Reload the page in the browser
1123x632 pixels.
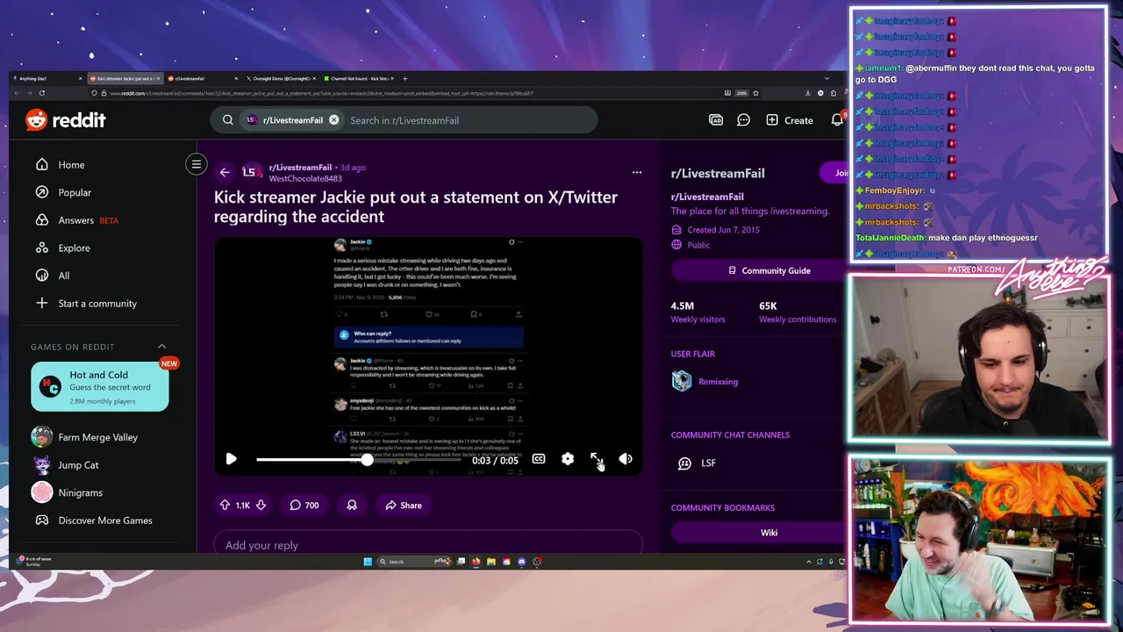41,93
